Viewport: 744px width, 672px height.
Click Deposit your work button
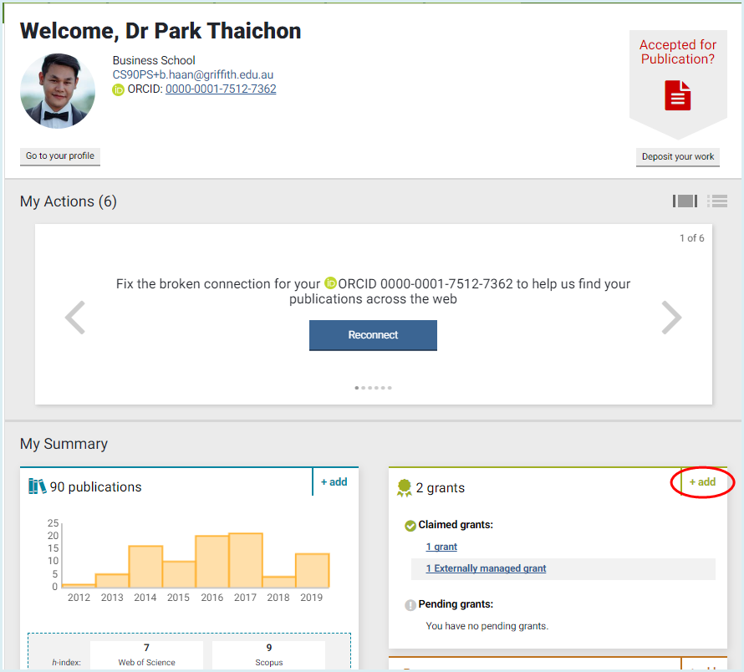[x=677, y=157]
